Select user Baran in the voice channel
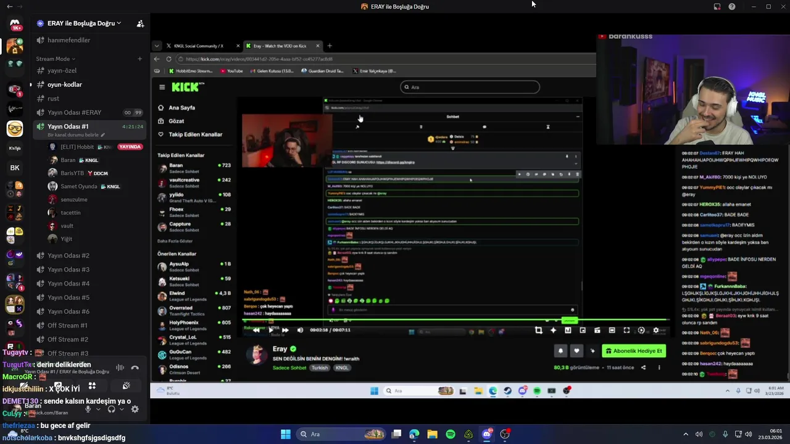This screenshot has height=444, width=790. [x=96, y=160]
